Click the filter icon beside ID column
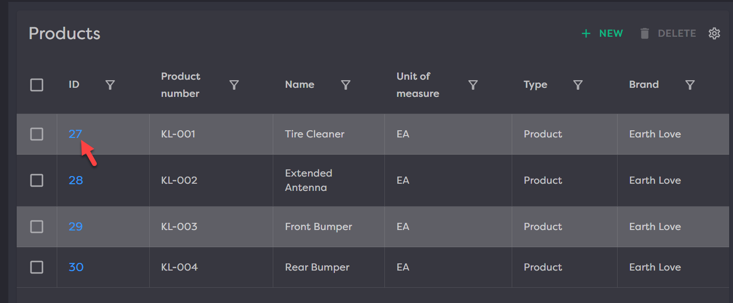 (x=110, y=85)
